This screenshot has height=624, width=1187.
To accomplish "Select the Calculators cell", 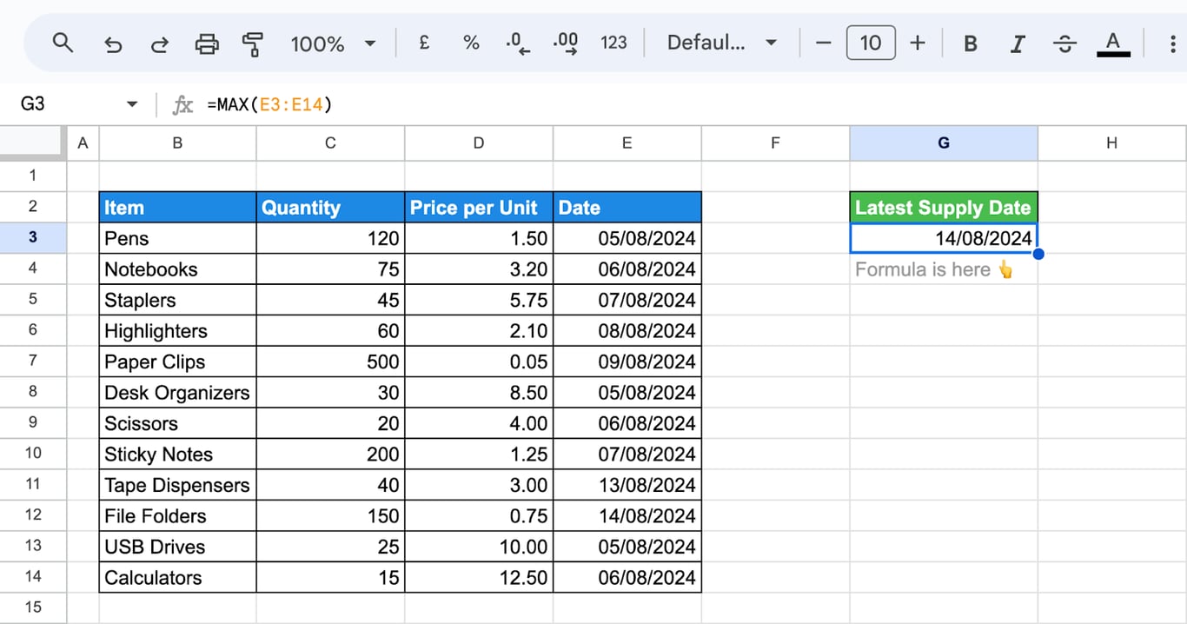I will tap(178, 578).
